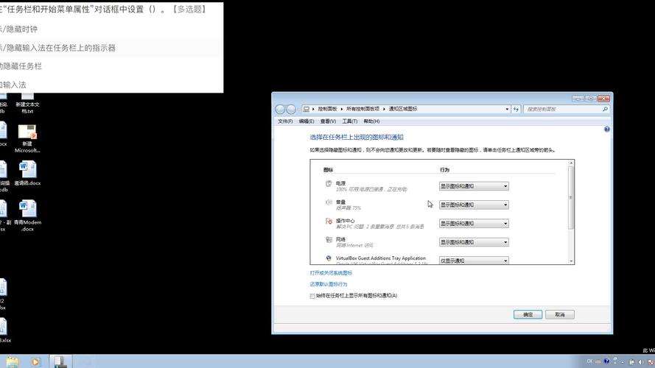Open the 新建 Microsoft PowerPoint desktop file
Image resolution: width=655 pixels, height=368 pixels.
pyautogui.click(x=27, y=134)
